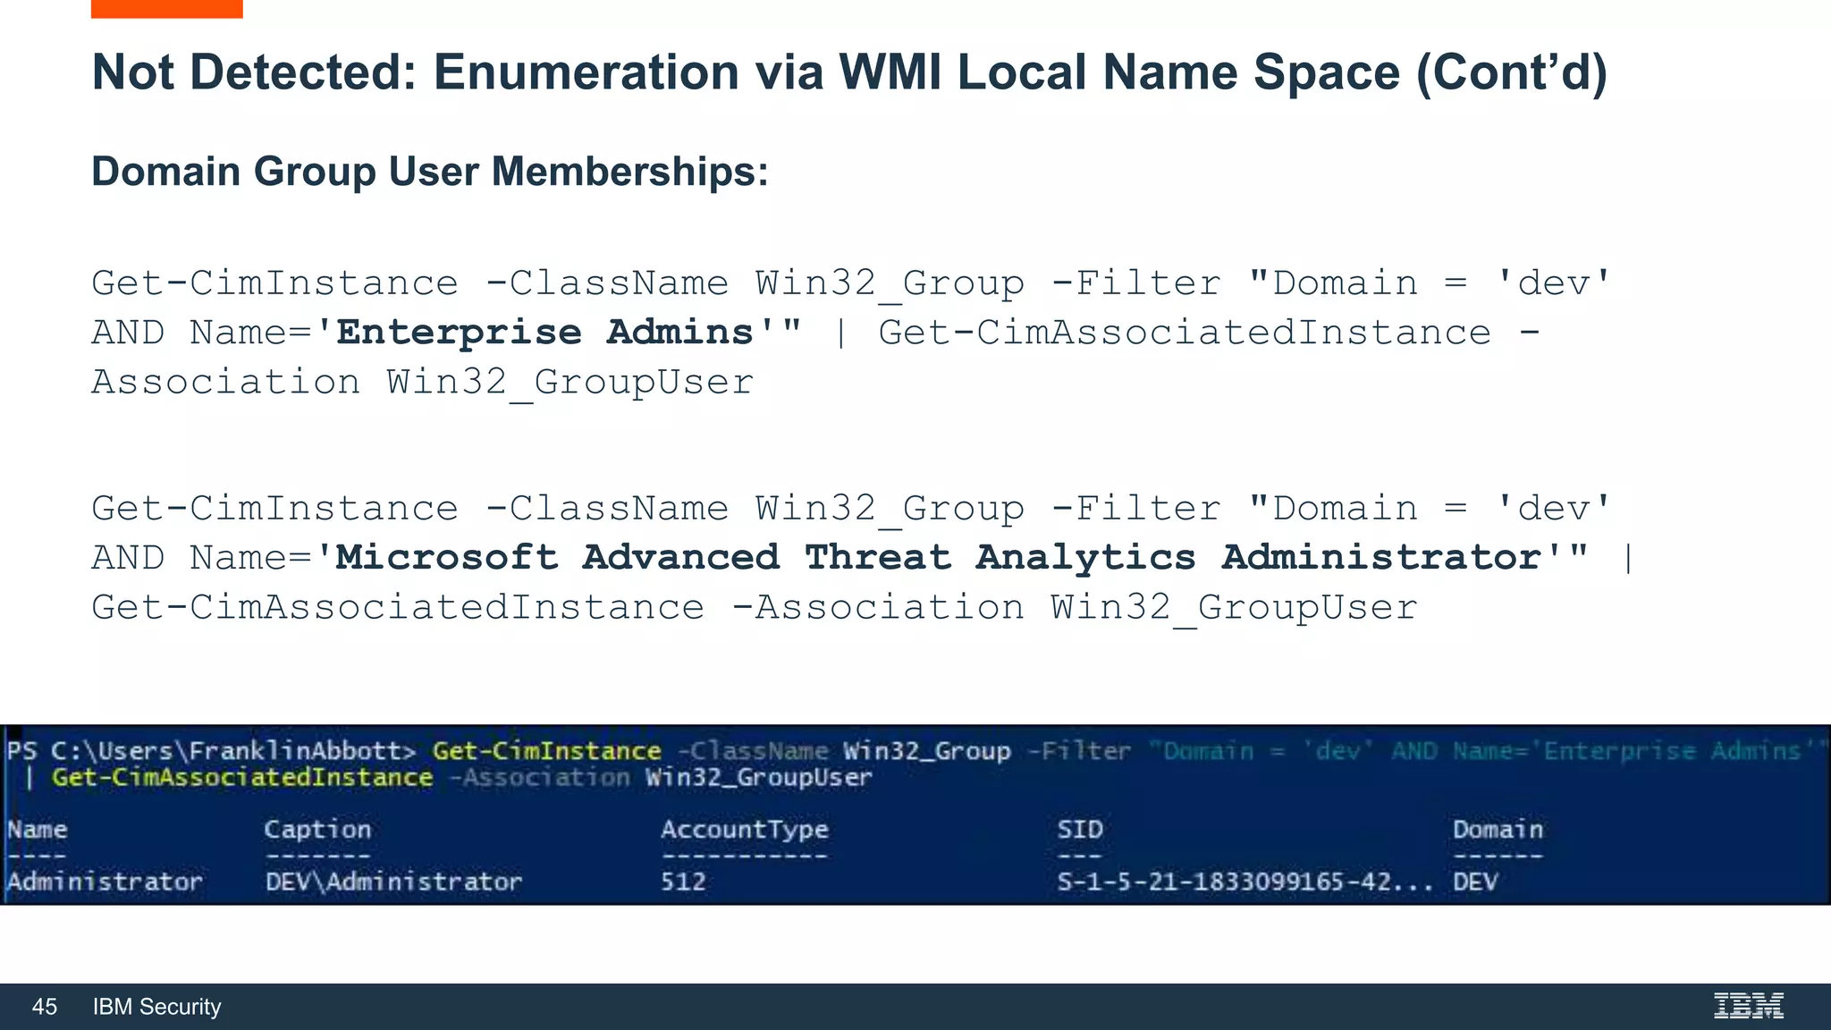The image size is (1831, 1030).
Task: Click the IBM logo in footer
Action: click(x=1749, y=1006)
